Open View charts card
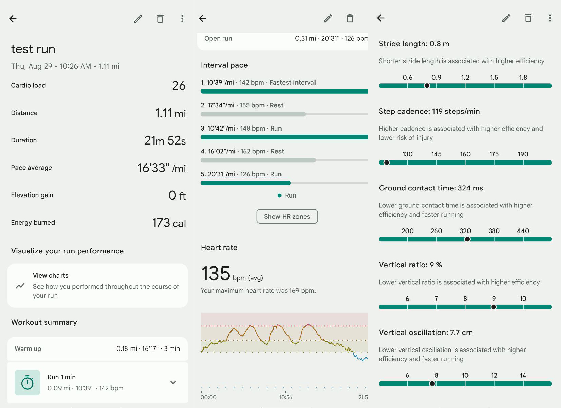 coord(98,286)
